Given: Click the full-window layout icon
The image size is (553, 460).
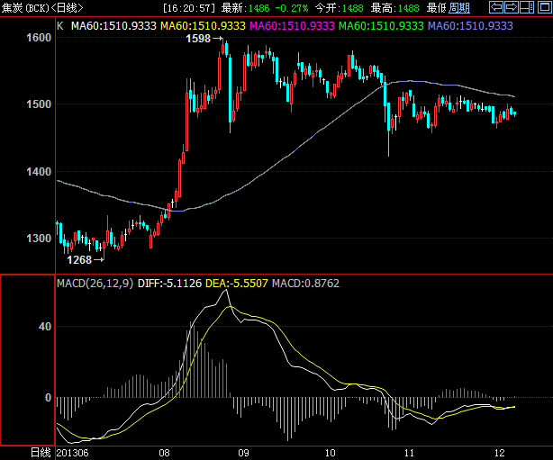Looking at the screenshot, I should click(544, 7).
